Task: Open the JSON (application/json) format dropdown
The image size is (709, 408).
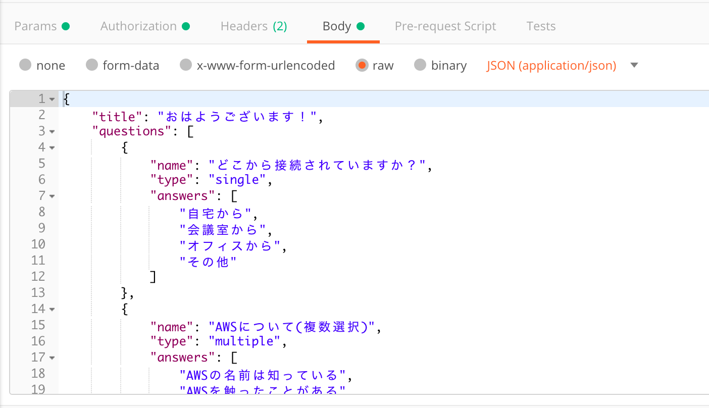Action: (563, 65)
